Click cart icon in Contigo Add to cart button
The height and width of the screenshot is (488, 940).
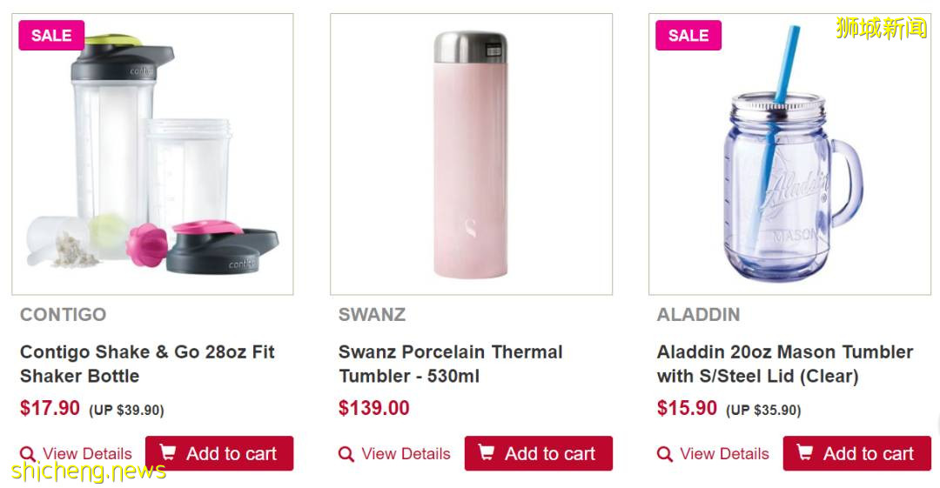[168, 452]
